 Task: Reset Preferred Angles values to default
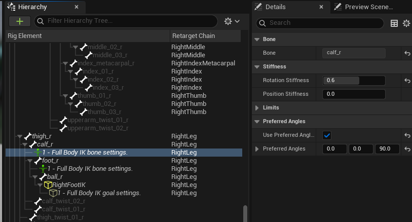coord(407,149)
